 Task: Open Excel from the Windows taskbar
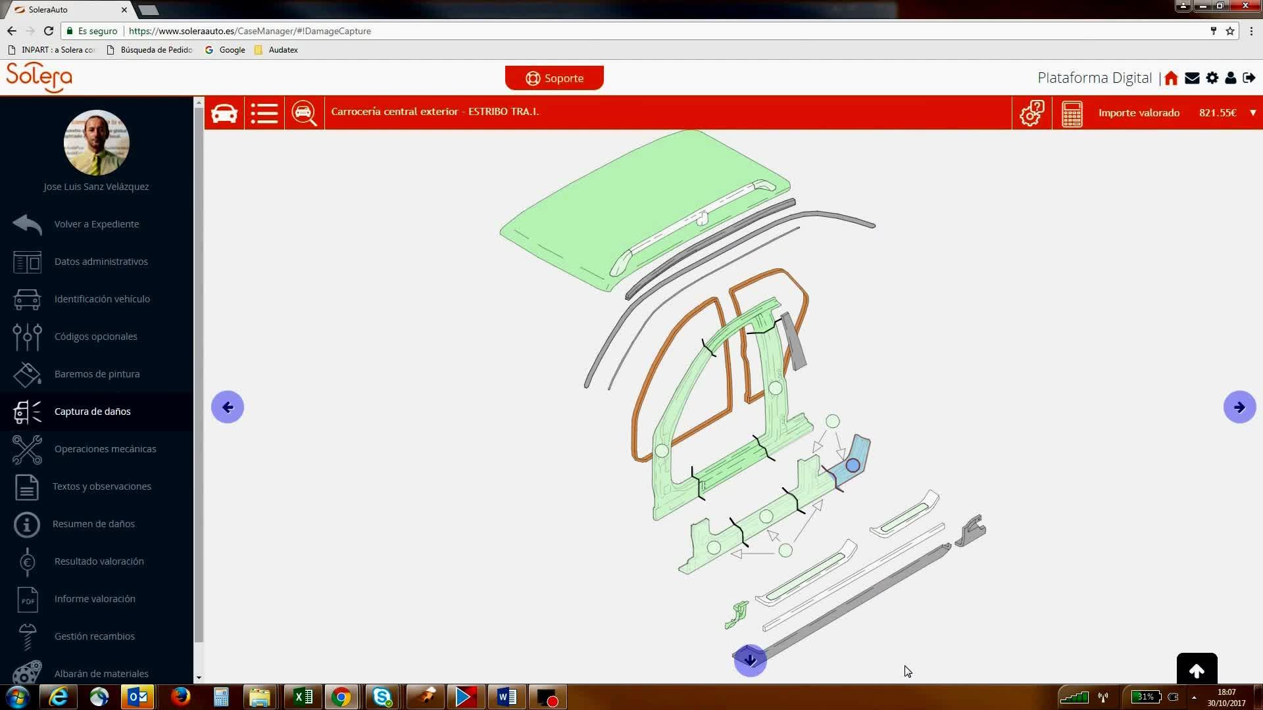tap(303, 697)
